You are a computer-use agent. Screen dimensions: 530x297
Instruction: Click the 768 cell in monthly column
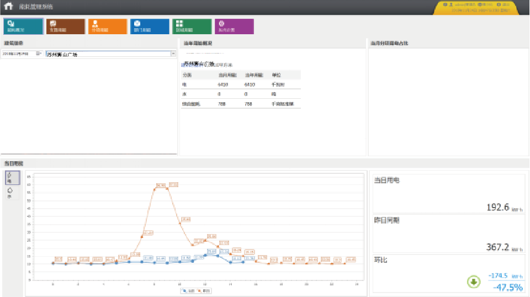pyautogui.click(x=222, y=104)
